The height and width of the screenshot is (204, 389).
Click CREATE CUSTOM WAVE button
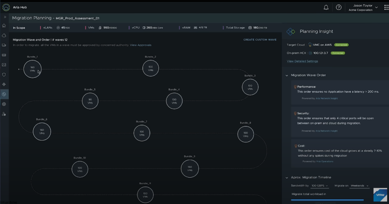(x=260, y=40)
